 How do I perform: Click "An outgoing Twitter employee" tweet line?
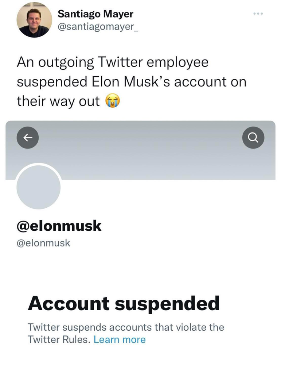(113, 62)
